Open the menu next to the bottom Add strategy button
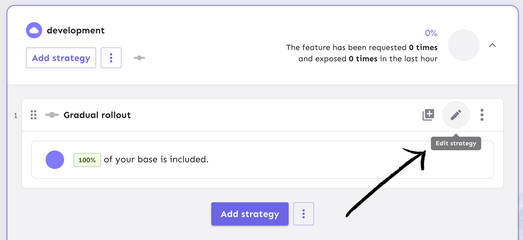523x240 pixels. pos(303,214)
